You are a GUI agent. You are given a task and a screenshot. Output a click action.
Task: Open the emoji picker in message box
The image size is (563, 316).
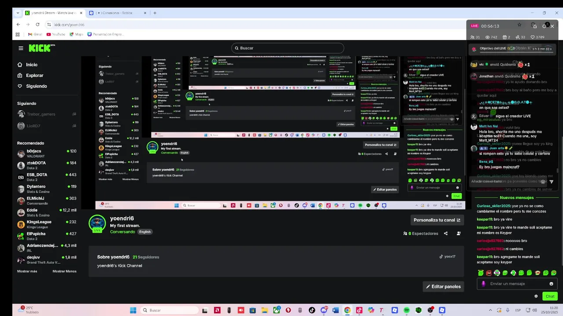point(551,284)
